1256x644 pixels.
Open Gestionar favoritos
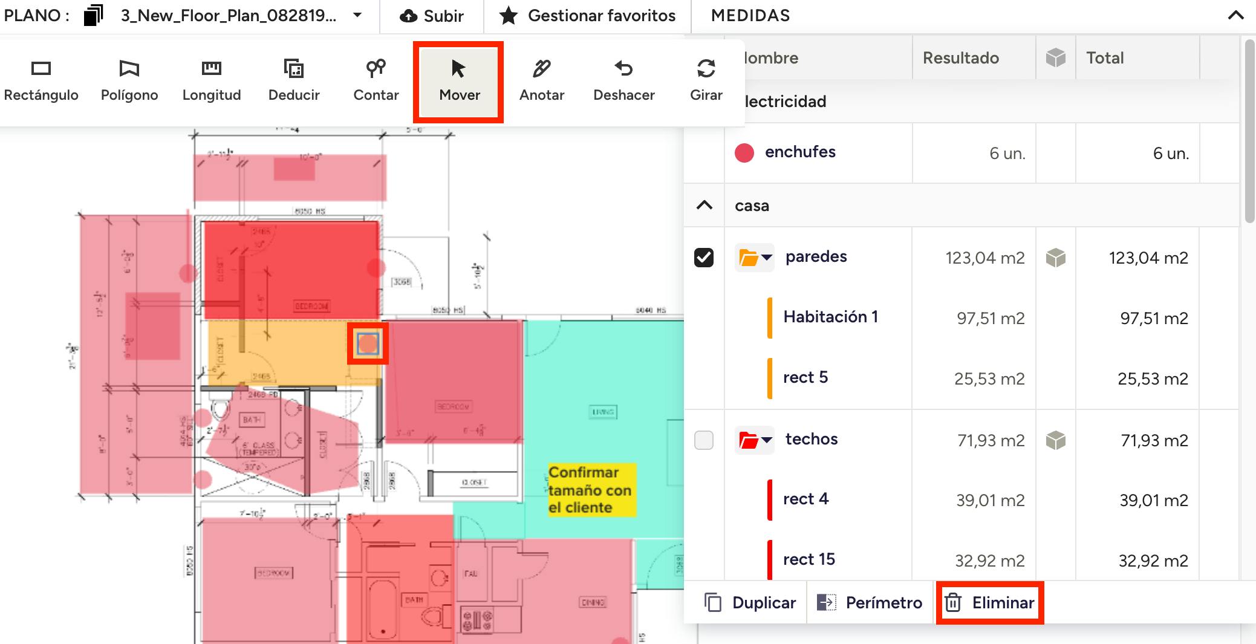click(x=587, y=16)
